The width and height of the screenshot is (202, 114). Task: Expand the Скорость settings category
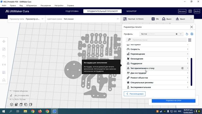click(157, 49)
